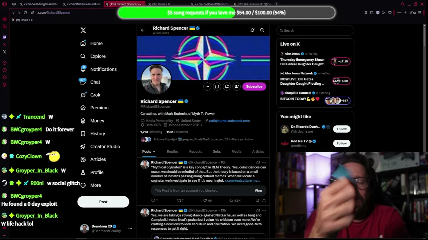Click Richard Spencer's profile picture
Viewport: 428px width, 240px height.
pos(156,79)
